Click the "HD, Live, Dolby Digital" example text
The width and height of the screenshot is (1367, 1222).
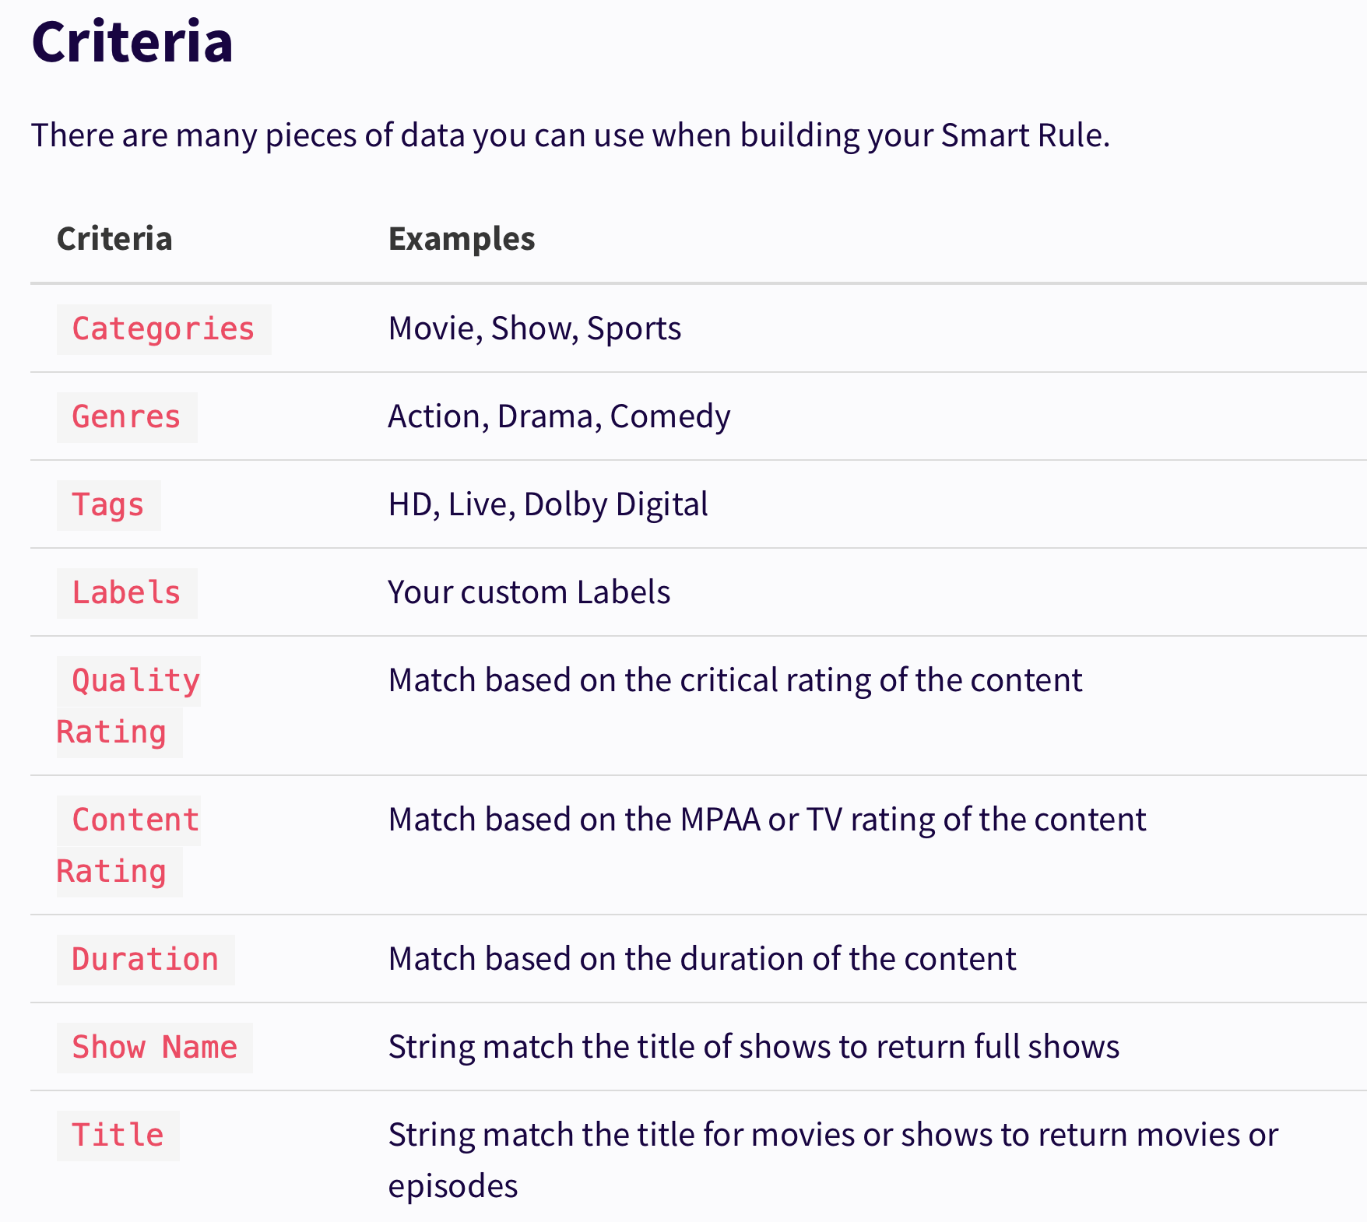pos(548,504)
